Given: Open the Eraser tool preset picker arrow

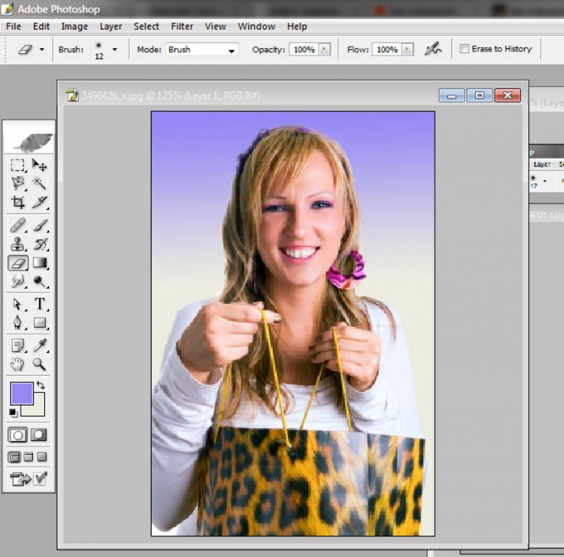Looking at the screenshot, I should coord(42,49).
